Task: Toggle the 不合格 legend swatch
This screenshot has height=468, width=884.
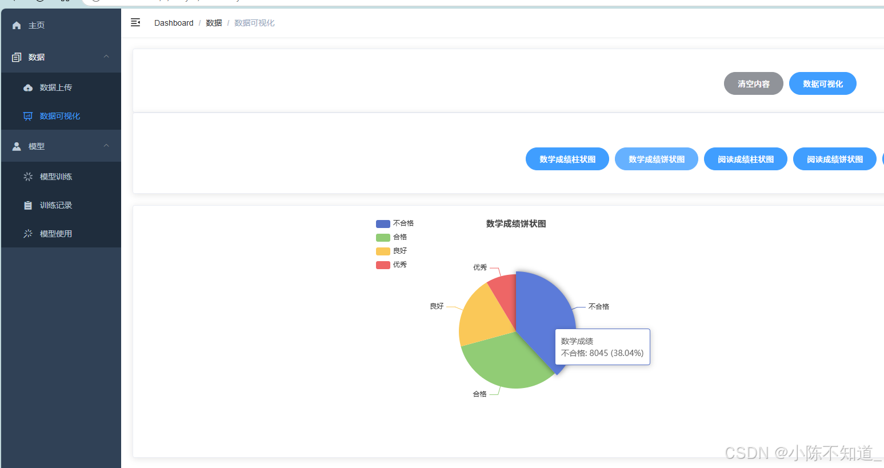Action: 383,224
